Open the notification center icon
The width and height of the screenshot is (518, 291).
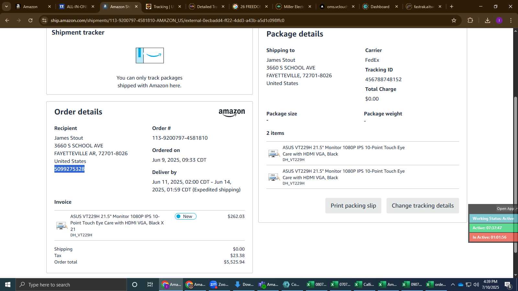508,285
